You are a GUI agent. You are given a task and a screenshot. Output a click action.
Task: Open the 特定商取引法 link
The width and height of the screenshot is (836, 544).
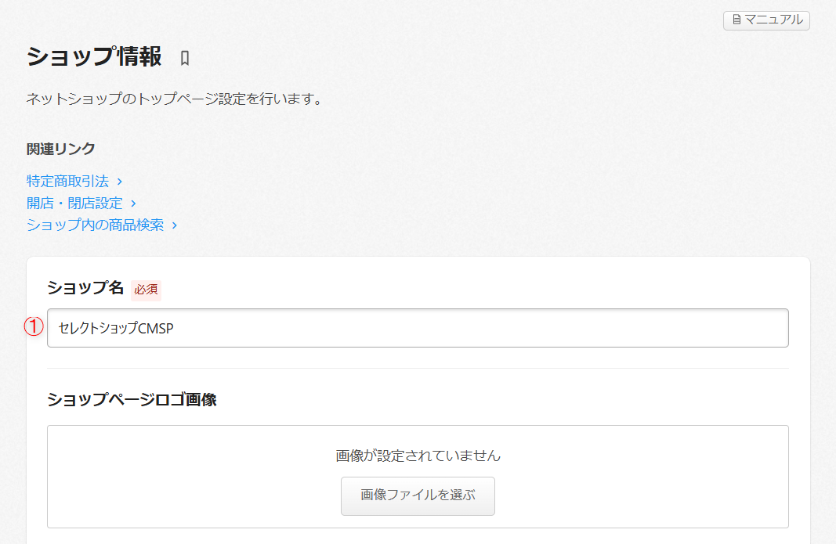click(x=67, y=181)
